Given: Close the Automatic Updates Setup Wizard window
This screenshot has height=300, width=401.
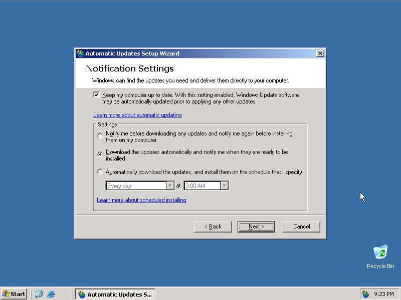Looking at the screenshot, I should (x=320, y=53).
